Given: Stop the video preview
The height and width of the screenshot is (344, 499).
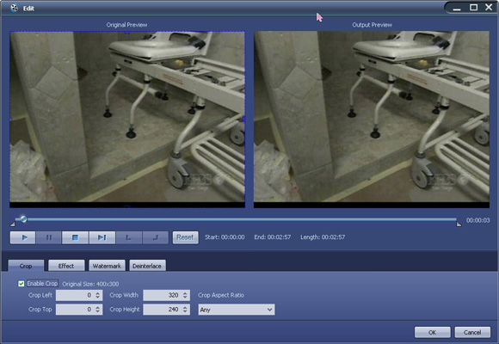Looking at the screenshot, I should click(75, 237).
